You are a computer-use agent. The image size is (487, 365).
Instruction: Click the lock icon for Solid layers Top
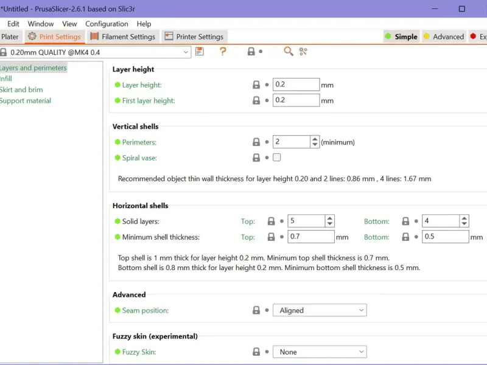271,221
